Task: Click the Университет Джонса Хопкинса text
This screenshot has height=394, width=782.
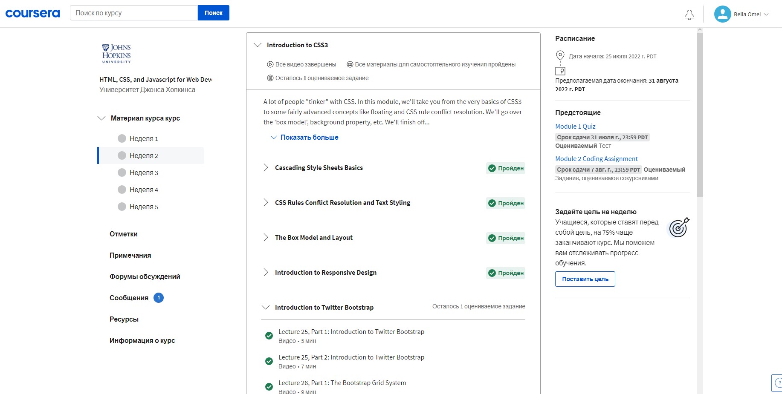Action: 148,89
